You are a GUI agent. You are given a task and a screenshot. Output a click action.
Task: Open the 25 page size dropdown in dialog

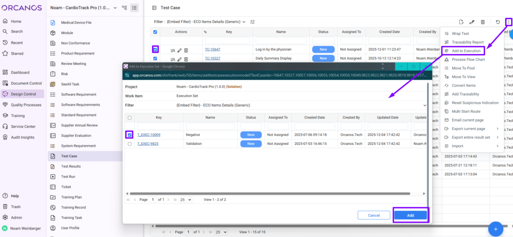[185, 199]
